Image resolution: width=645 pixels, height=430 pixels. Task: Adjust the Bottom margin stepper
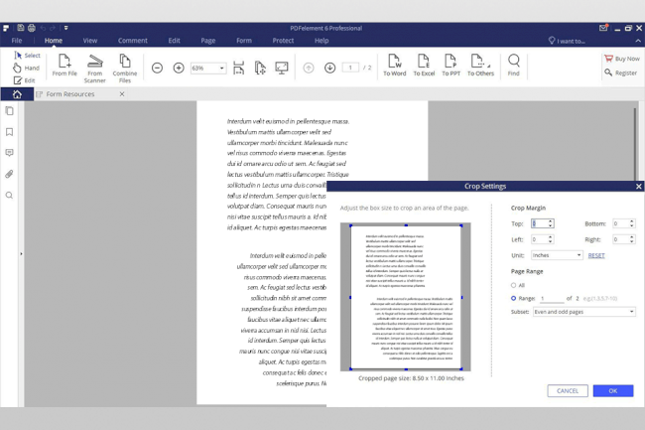(x=632, y=223)
